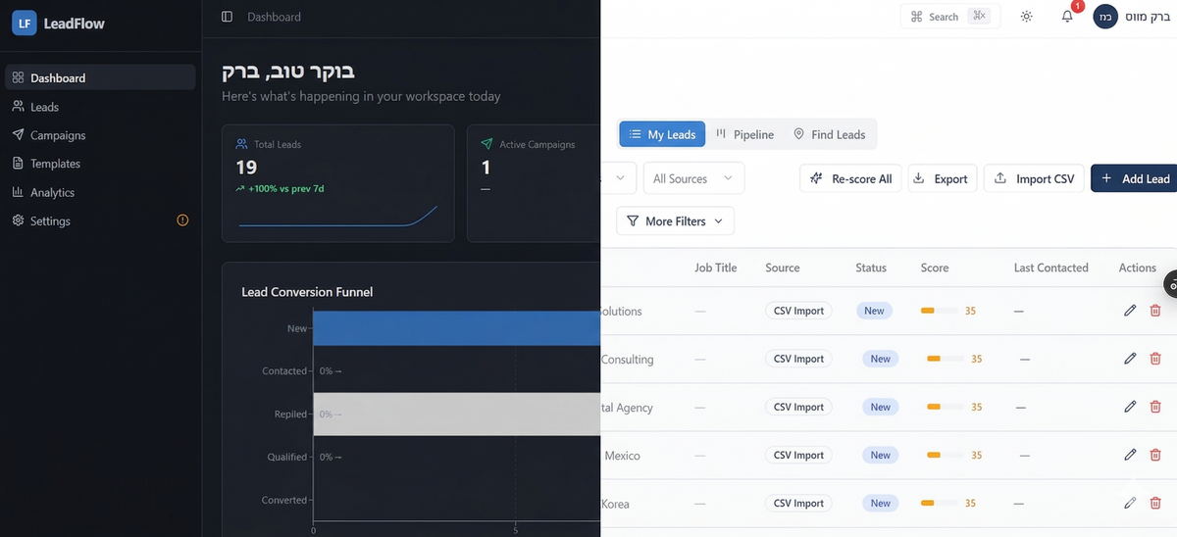
Task: Open the All Sources dropdown
Action: point(693,178)
